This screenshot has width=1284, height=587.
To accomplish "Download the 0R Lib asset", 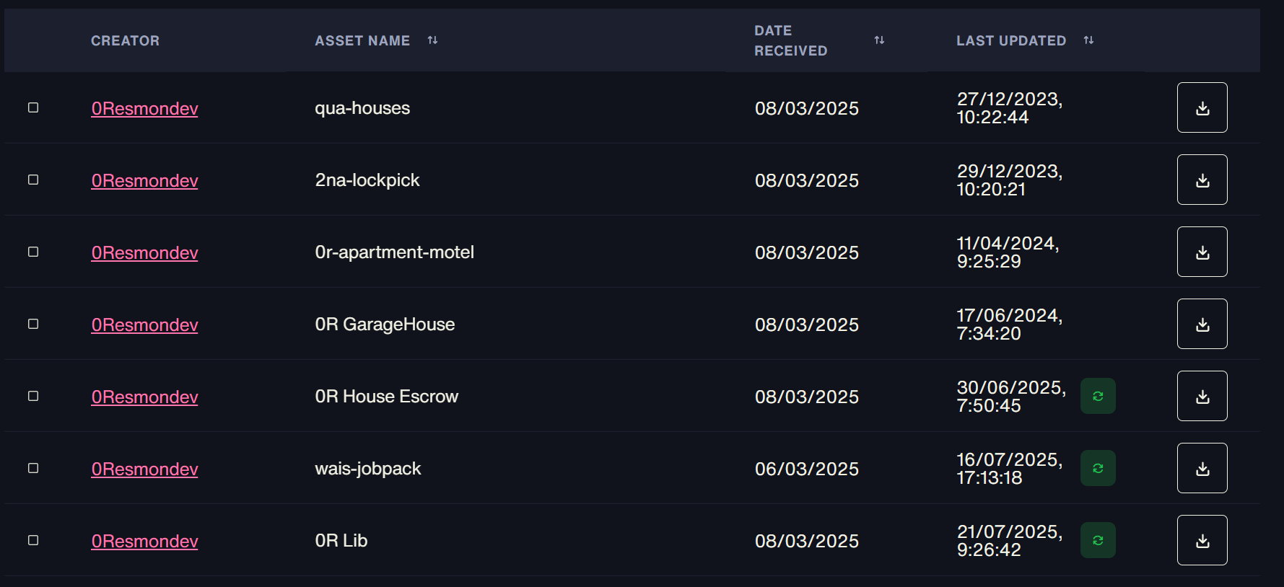I will click(x=1202, y=540).
